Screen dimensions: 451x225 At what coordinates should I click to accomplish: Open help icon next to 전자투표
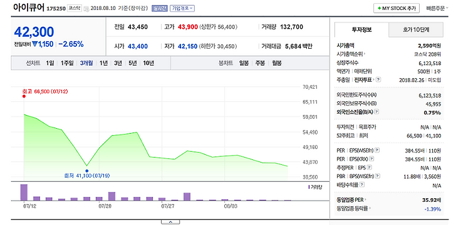pyautogui.click(x=378, y=79)
